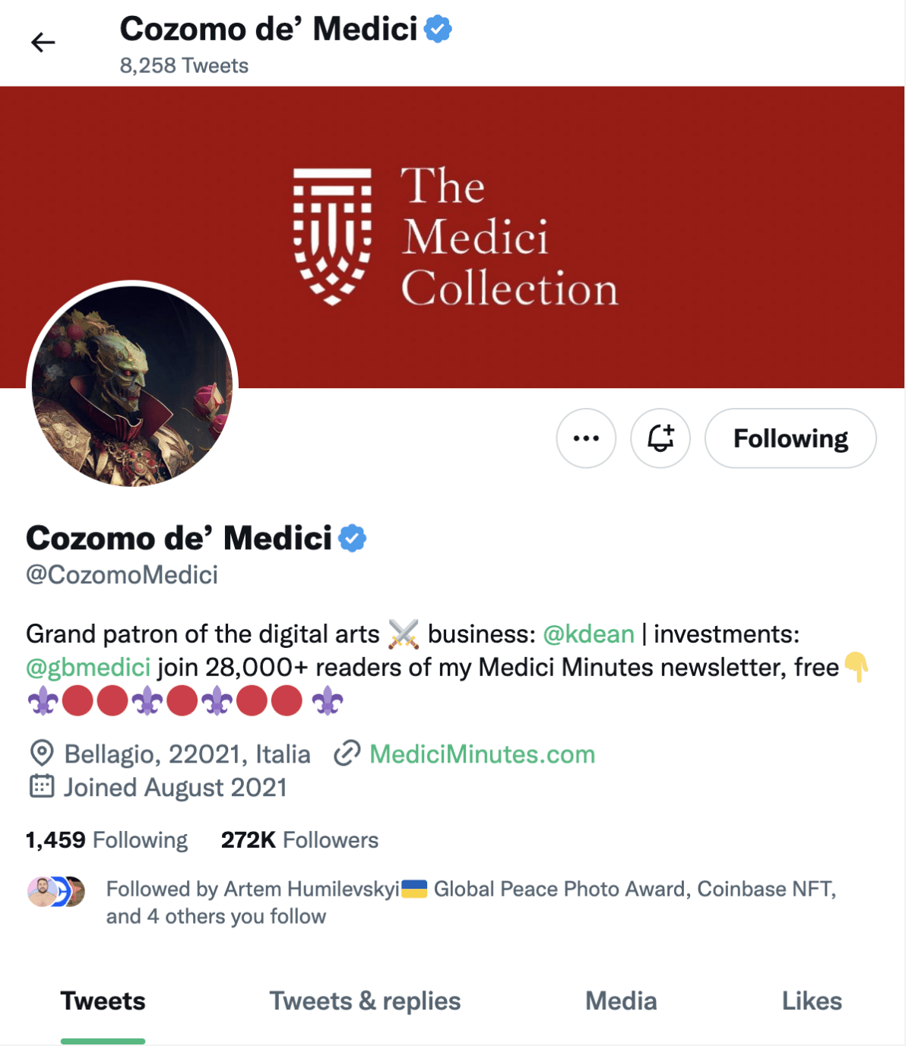Open the @kdean mention link

click(x=588, y=634)
